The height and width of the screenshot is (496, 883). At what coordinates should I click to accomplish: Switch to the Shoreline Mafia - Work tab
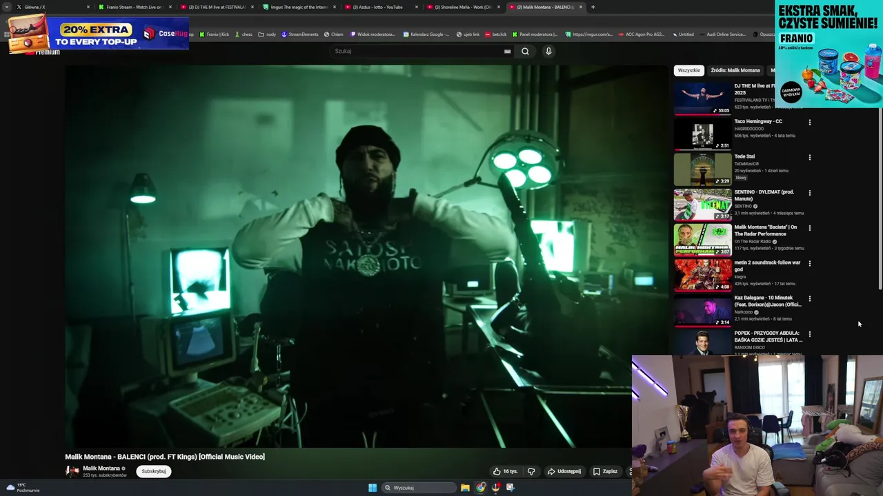click(463, 7)
